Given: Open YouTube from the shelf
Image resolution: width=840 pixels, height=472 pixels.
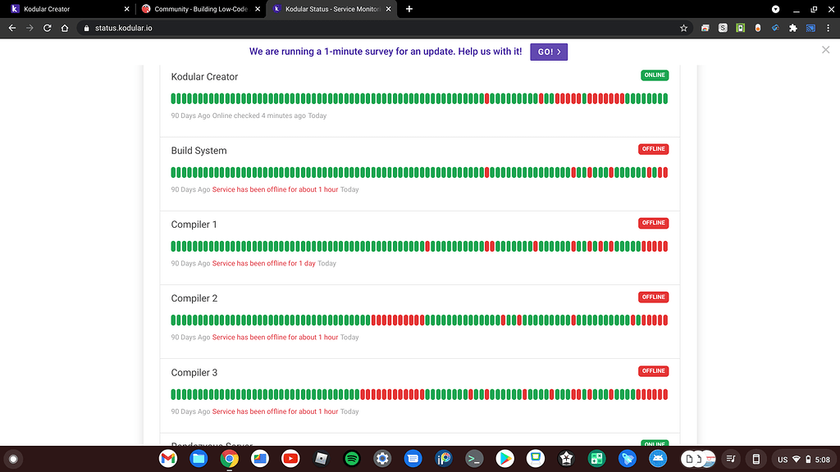Looking at the screenshot, I should (290, 459).
